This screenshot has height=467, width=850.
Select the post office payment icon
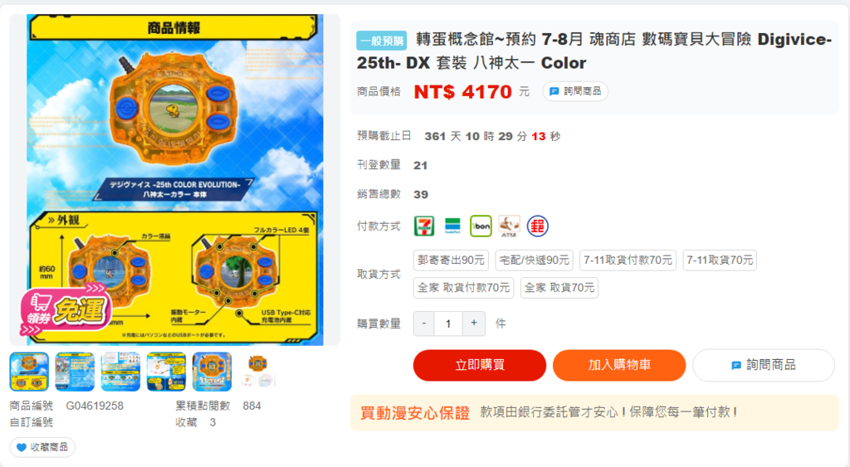pyautogui.click(x=537, y=226)
